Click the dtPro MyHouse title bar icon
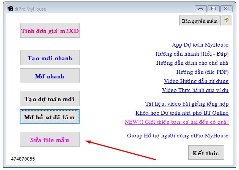This screenshot has width=239, height=170. (x=9, y=8)
